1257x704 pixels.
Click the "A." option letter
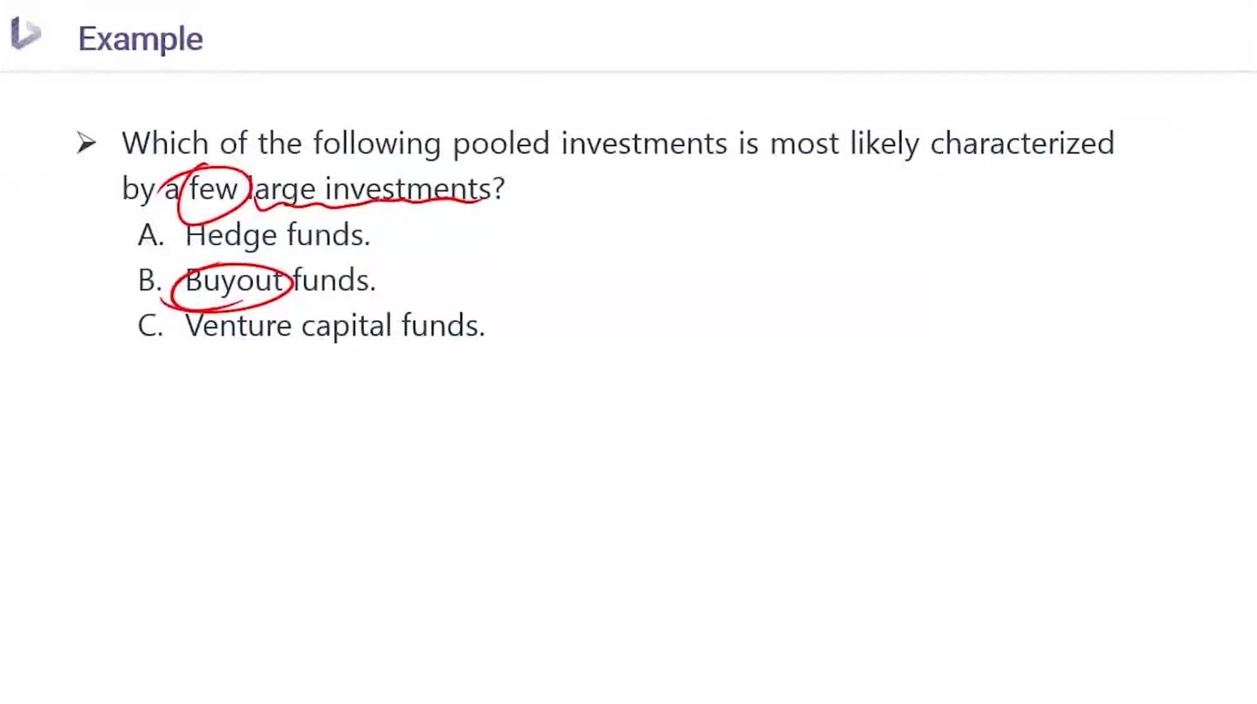coord(151,235)
